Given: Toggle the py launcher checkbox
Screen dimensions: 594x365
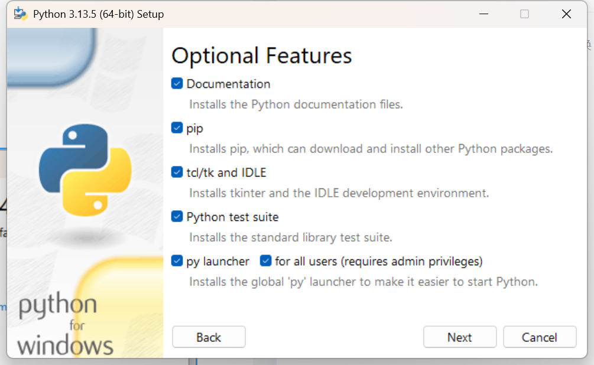Looking at the screenshot, I should (176, 260).
